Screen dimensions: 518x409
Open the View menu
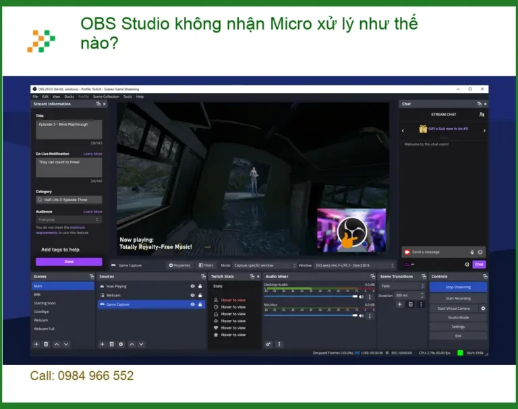click(x=56, y=97)
